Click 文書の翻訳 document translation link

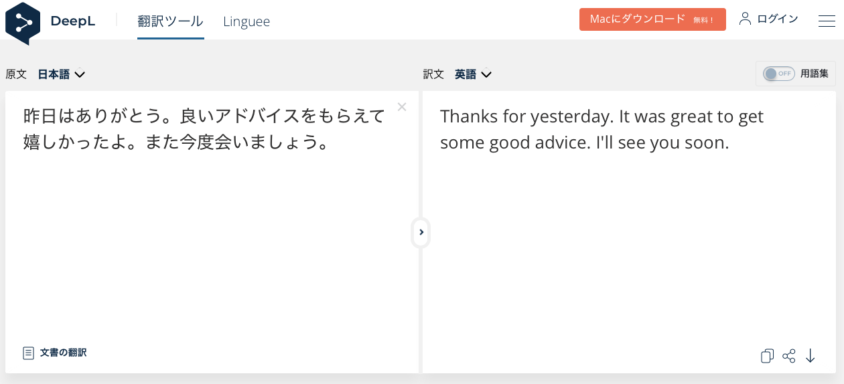pos(63,353)
